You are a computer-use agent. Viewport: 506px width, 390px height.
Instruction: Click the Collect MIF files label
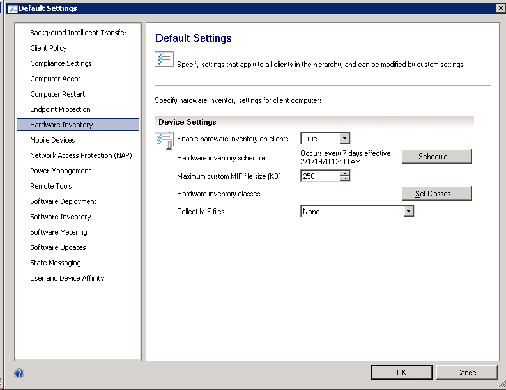201,212
